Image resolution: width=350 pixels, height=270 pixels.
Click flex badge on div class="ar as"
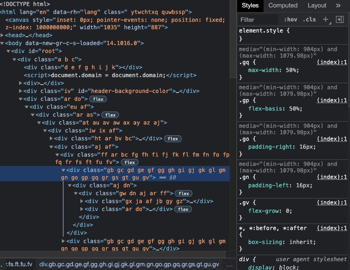pos(110,115)
